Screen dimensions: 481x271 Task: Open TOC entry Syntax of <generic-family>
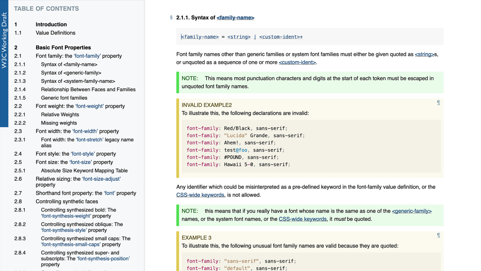click(x=71, y=73)
